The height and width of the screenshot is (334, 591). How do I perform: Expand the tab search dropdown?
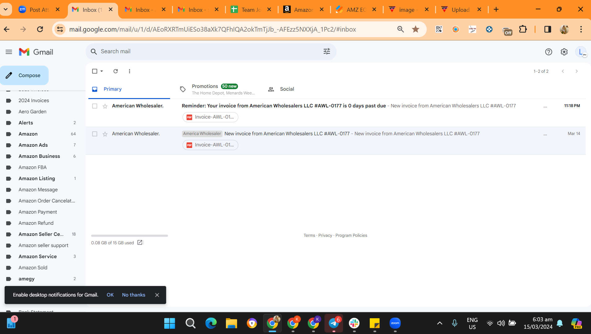[6, 10]
